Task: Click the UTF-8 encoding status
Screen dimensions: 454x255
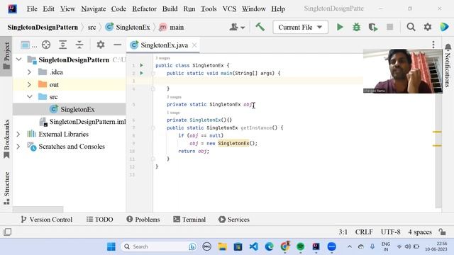Action: coord(391,232)
